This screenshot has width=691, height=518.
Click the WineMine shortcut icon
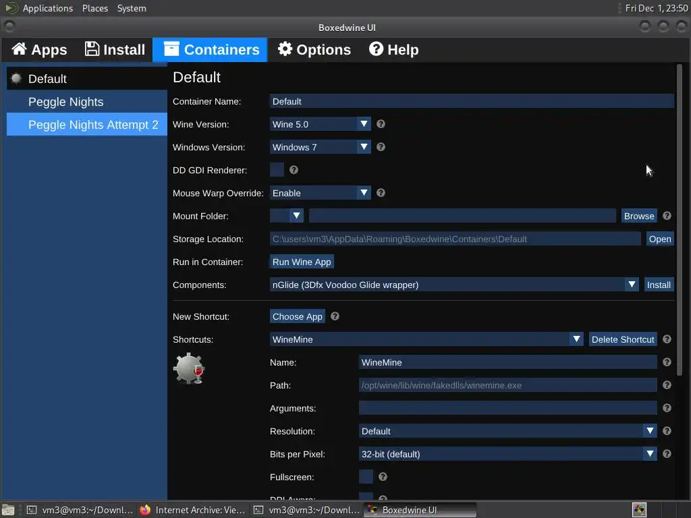pyautogui.click(x=189, y=368)
